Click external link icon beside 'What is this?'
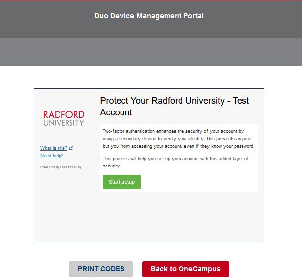The image size is (302, 277). [71, 148]
